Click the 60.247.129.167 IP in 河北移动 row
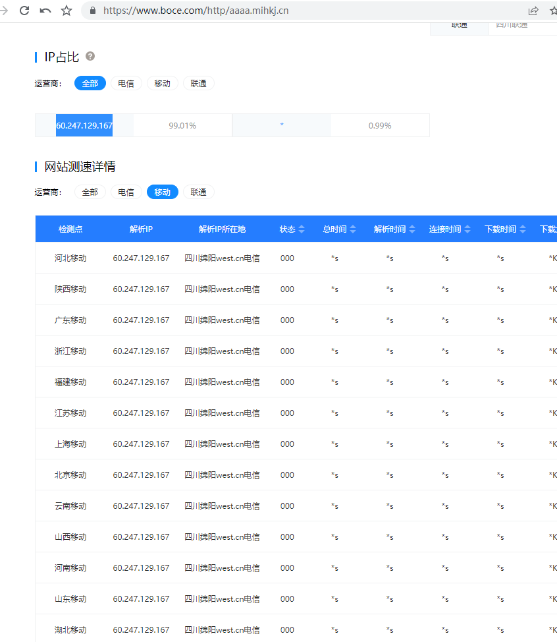 141,258
